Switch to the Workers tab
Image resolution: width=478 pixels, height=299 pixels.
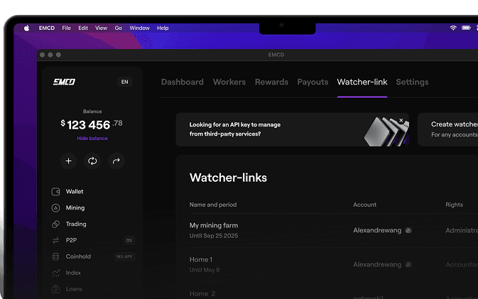pyautogui.click(x=229, y=82)
